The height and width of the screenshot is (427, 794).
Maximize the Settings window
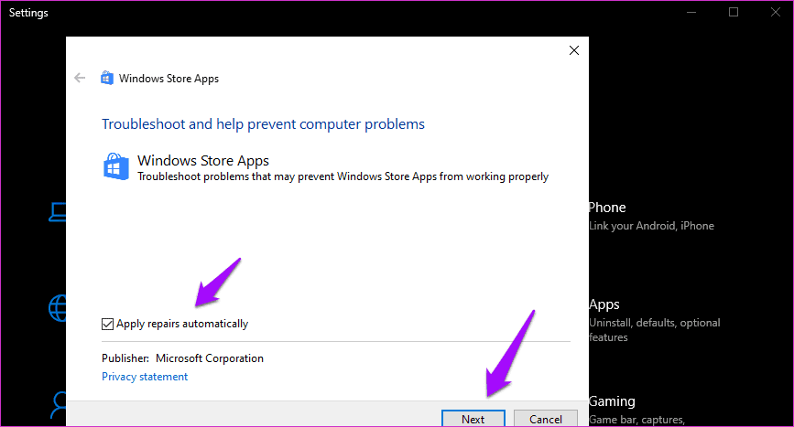point(734,12)
